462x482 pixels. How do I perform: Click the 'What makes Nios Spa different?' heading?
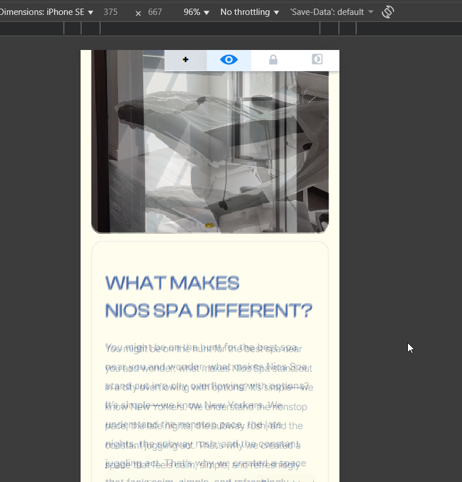[x=209, y=296]
